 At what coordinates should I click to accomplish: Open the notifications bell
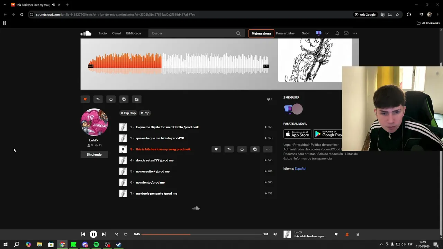tap(337, 33)
